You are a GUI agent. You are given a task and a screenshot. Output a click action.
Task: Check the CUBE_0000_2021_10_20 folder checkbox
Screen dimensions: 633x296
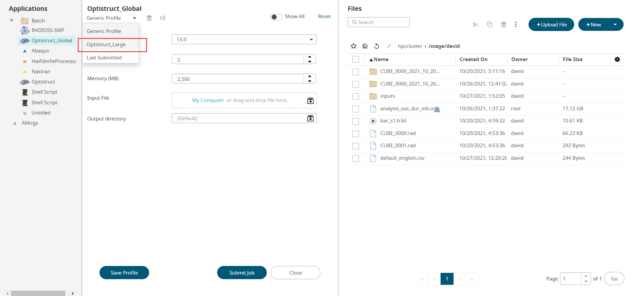click(x=356, y=72)
